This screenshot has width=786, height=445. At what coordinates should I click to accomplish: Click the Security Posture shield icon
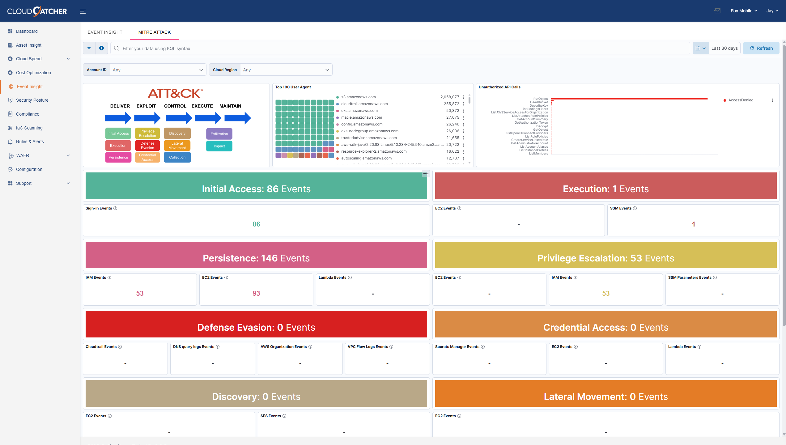[10, 100]
